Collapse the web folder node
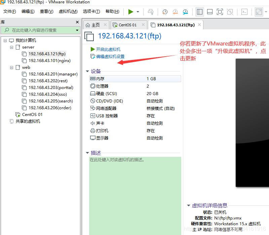The width and height of the screenshot is (269, 235). pos(11,67)
